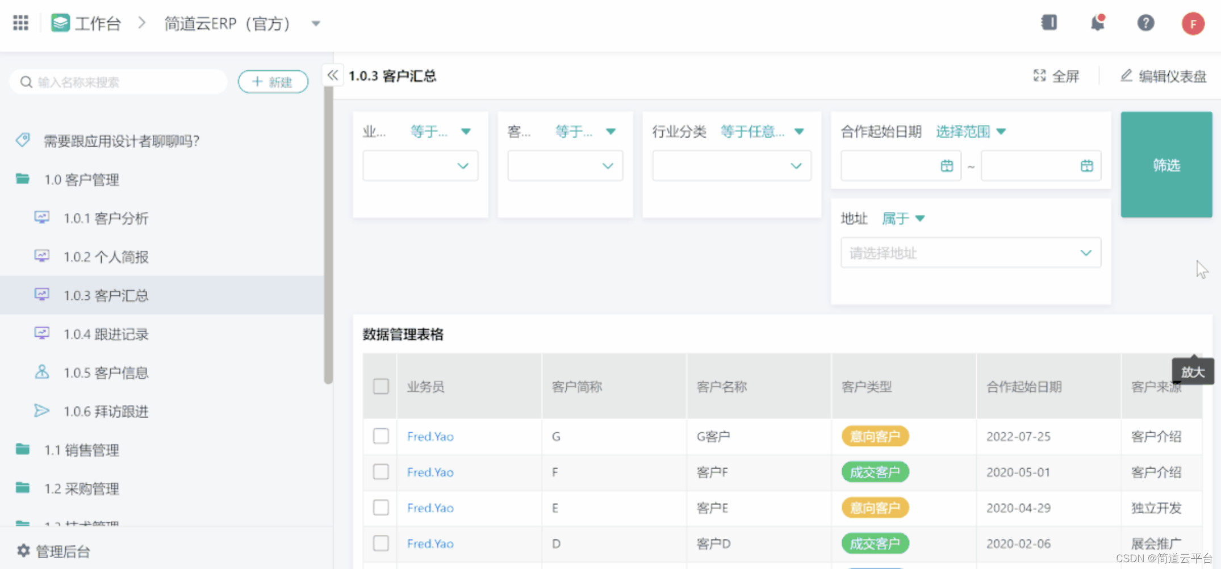Open the end date calendar icon
The image size is (1221, 569).
(1086, 166)
